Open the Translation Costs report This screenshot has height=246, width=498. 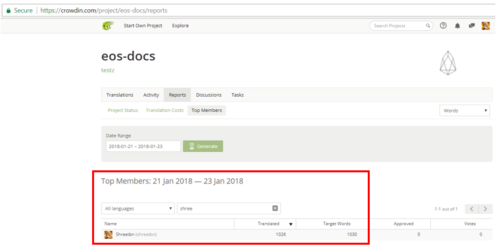coord(164,111)
